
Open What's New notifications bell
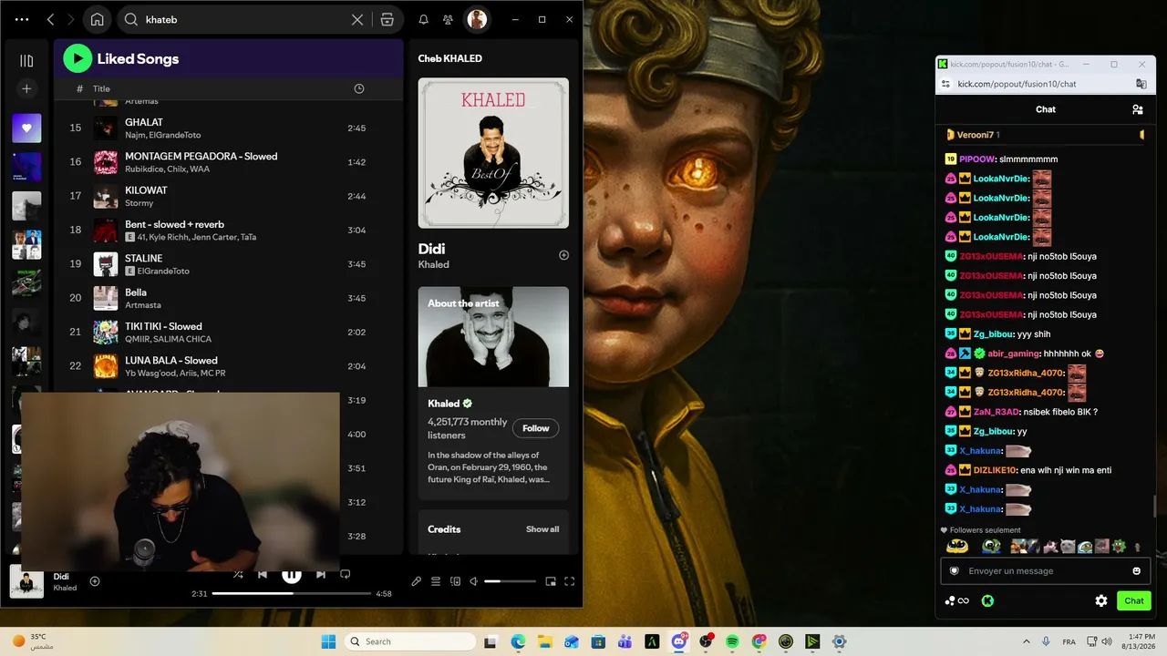coord(423,19)
